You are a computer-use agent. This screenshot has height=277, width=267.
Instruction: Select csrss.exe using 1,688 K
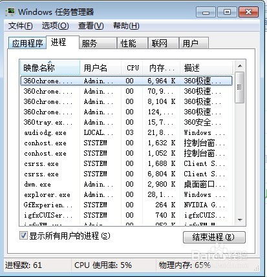tap(127, 163)
